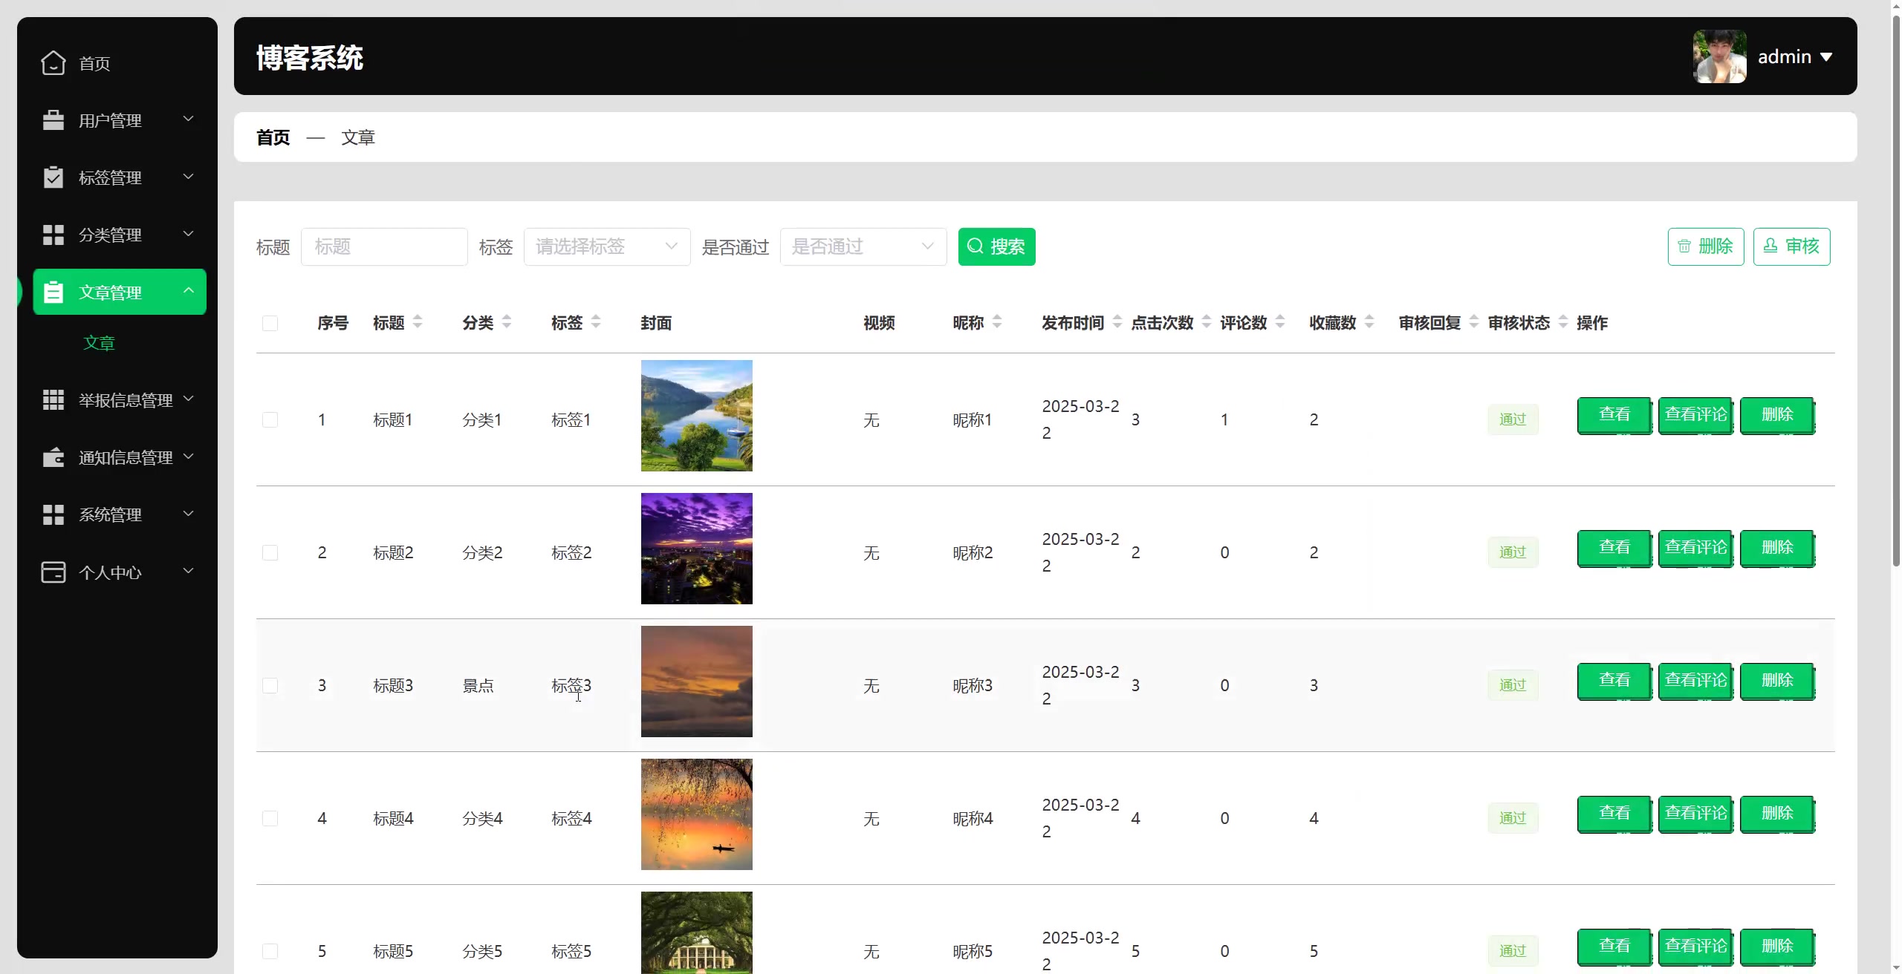Select the 个人中心 wallet icon
The height and width of the screenshot is (974, 1902).
[53, 572]
